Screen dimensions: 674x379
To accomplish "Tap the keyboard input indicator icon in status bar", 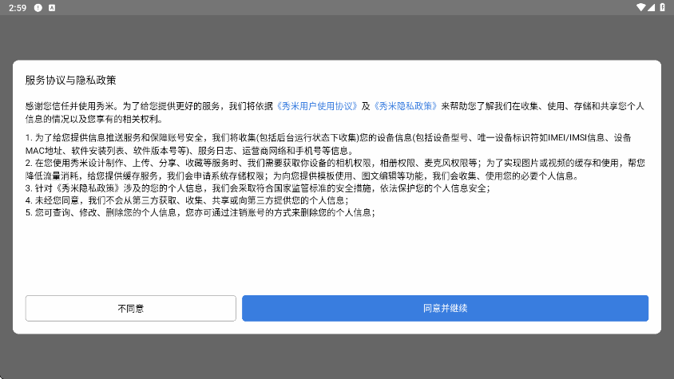I will pos(52,8).
